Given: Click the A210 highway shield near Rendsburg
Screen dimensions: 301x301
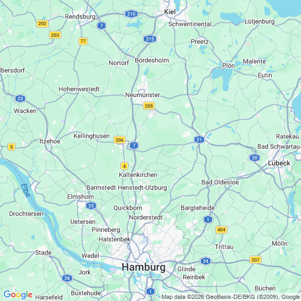Looking at the screenshot, I should [x=131, y=14].
